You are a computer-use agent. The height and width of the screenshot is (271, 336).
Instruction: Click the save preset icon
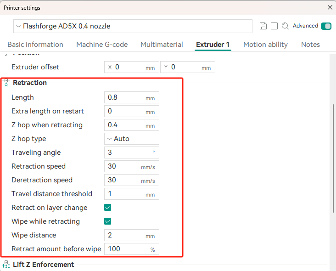click(x=263, y=26)
